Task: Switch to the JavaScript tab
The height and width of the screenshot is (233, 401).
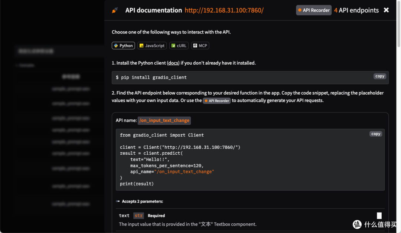Action: pyautogui.click(x=152, y=46)
